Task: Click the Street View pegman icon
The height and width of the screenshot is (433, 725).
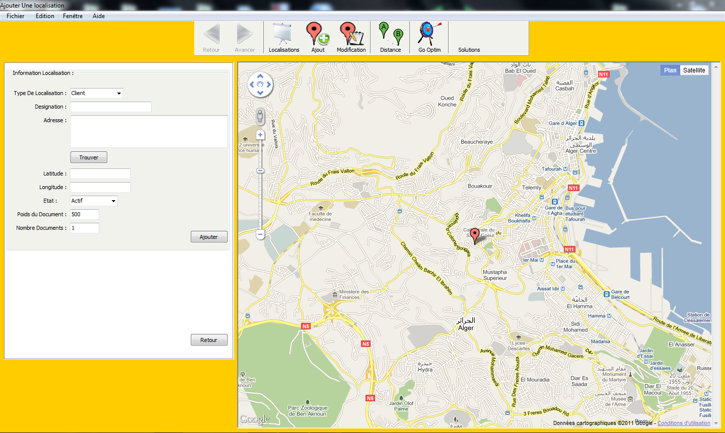Action: tap(260, 117)
